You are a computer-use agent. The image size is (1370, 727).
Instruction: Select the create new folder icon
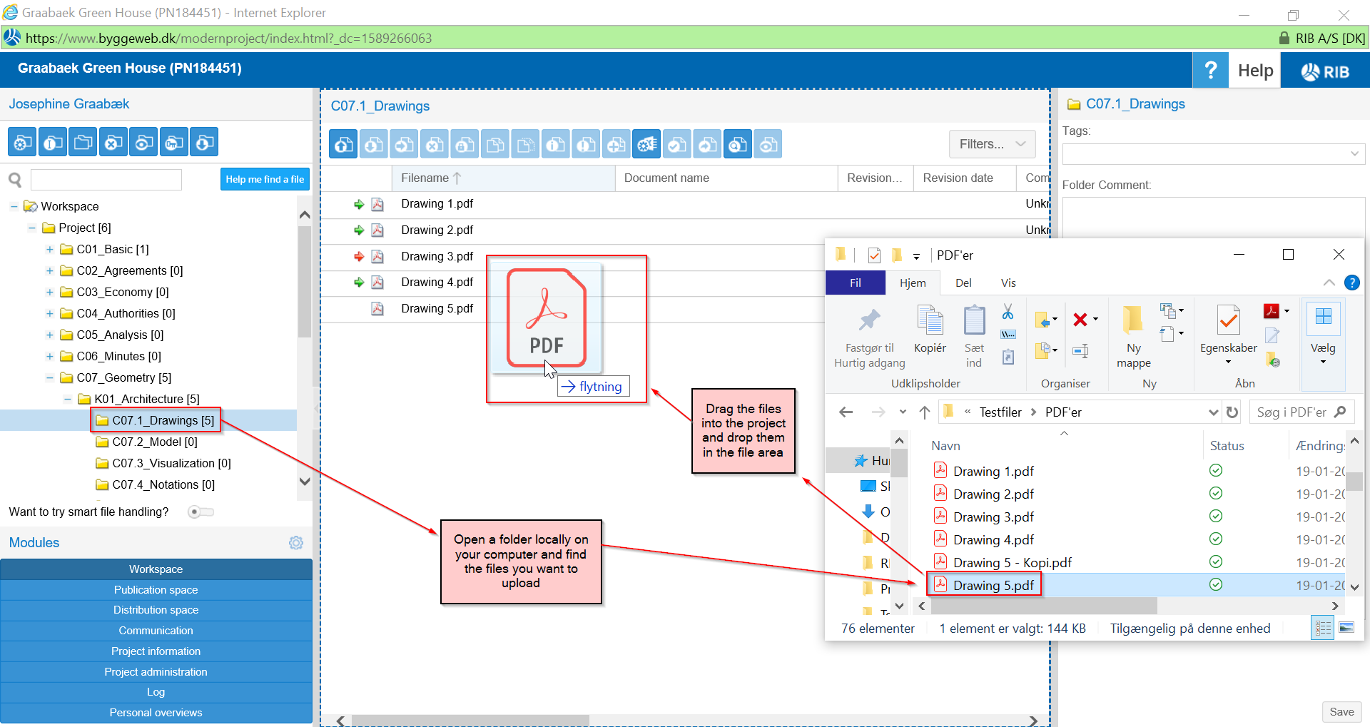[83, 141]
